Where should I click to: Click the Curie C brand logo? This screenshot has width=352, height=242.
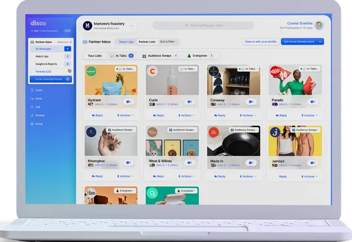[153, 71]
